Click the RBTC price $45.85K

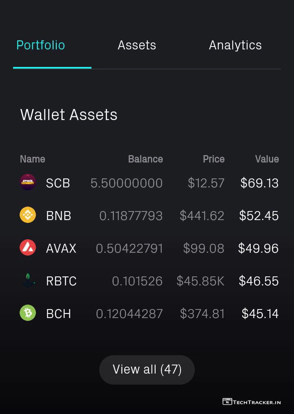click(x=200, y=281)
